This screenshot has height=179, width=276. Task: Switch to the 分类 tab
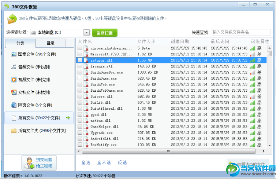pos(20,43)
